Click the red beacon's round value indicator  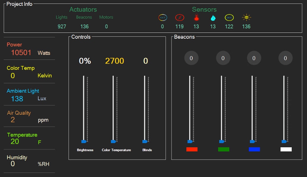tap(191, 58)
